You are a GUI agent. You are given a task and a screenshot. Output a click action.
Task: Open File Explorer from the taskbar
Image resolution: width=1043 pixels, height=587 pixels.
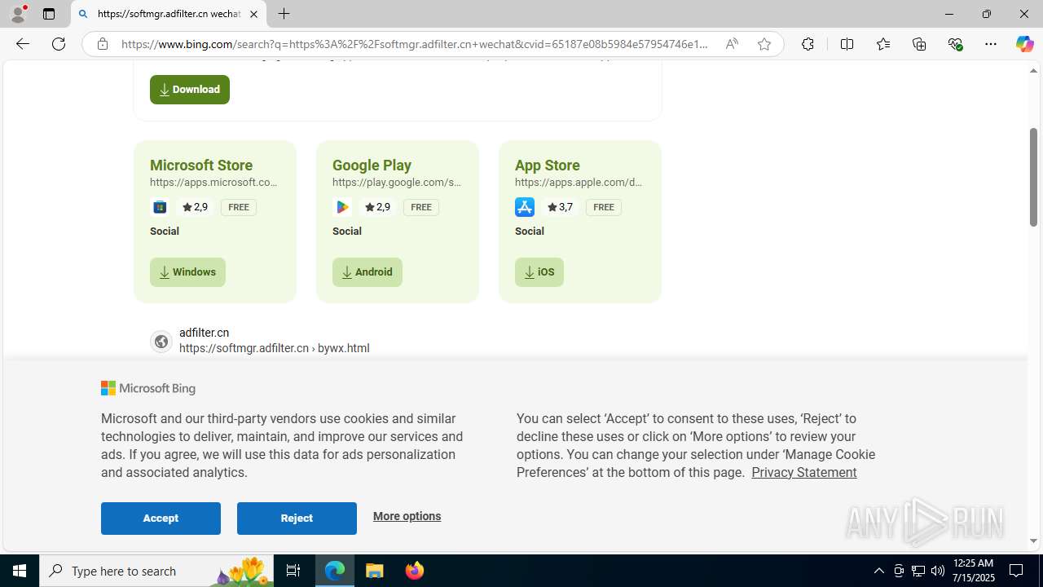click(375, 571)
